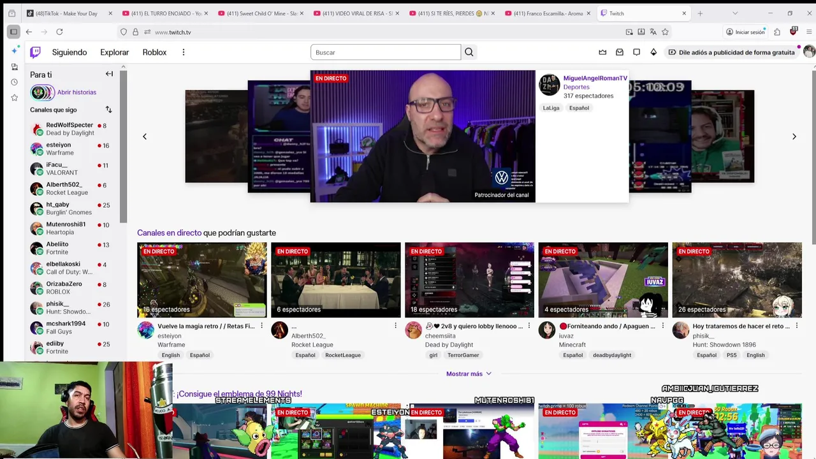
Task: Open the bits diamond icon
Action: click(653, 52)
